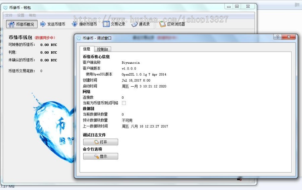Open the 区块浏览器 block explorer
This screenshot has height=190, width=302.
click(172, 24)
